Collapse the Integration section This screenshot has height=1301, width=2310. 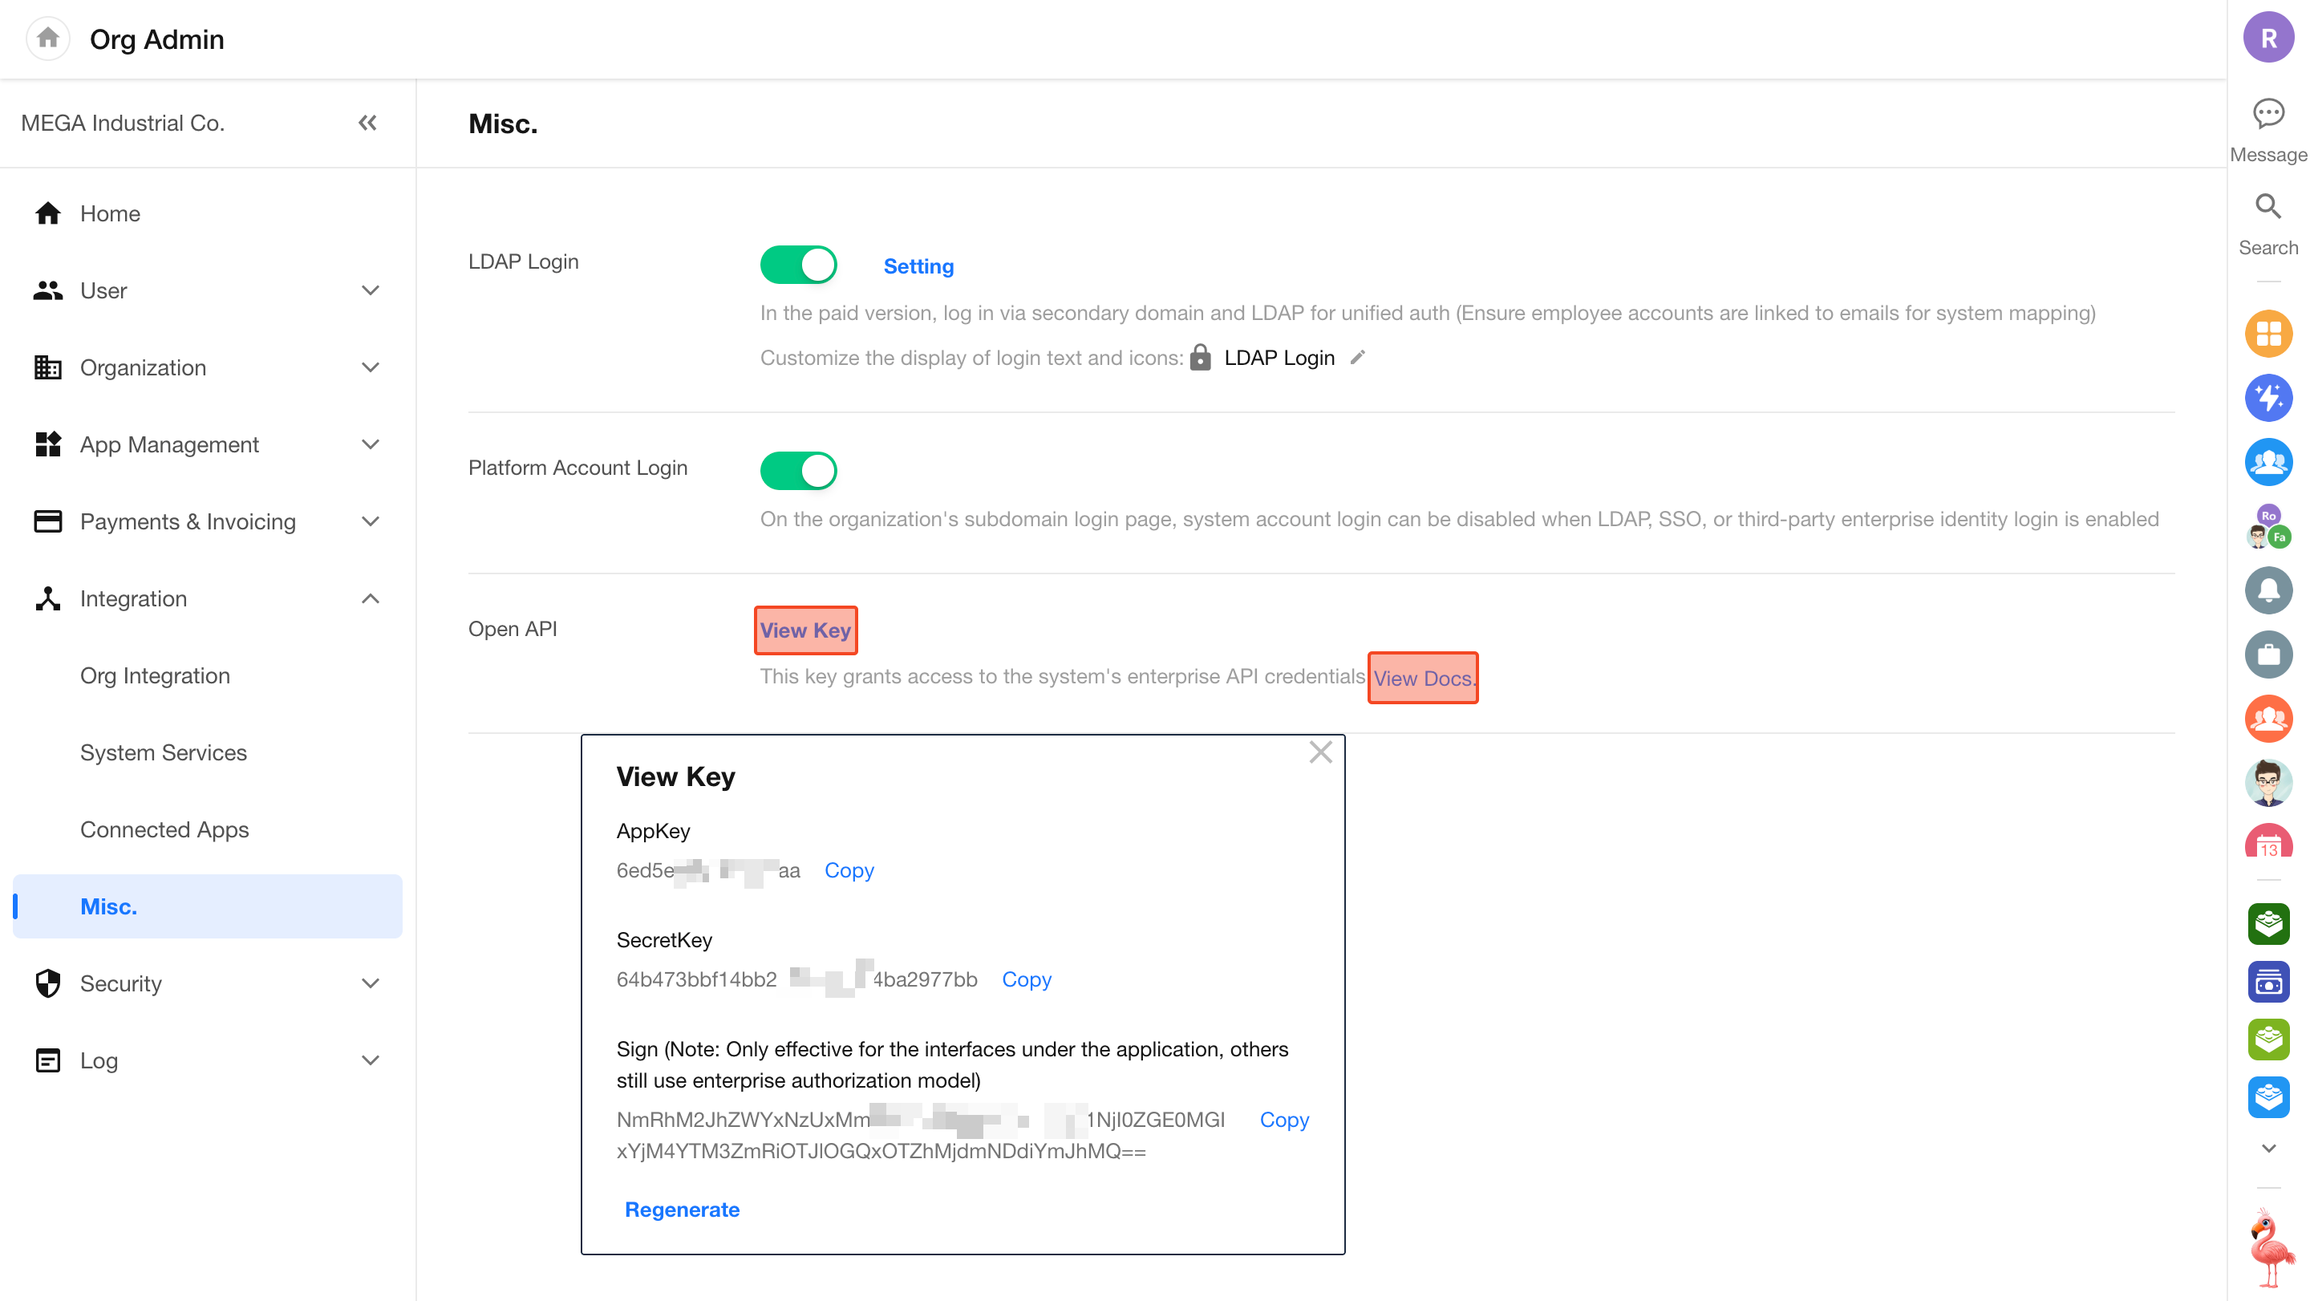point(371,599)
